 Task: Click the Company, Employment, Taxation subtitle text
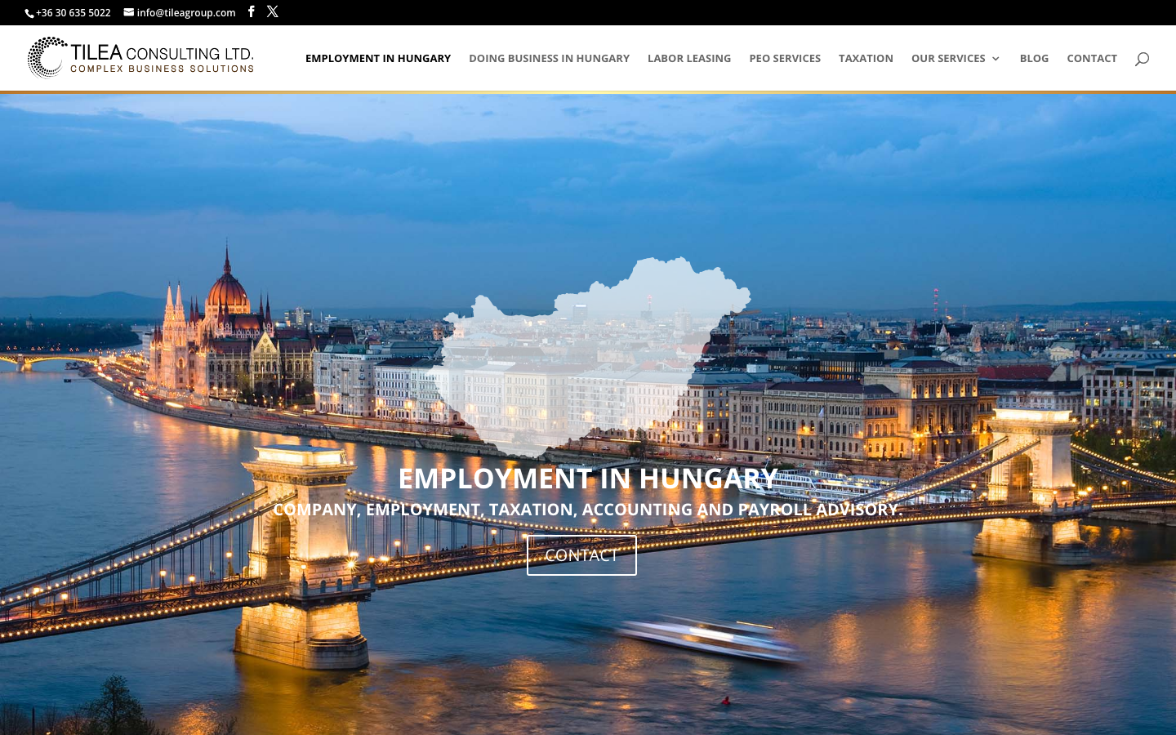tap(588, 510)
